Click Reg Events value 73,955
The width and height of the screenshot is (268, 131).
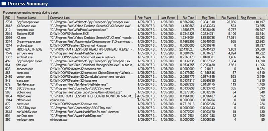tap(260, 26)
